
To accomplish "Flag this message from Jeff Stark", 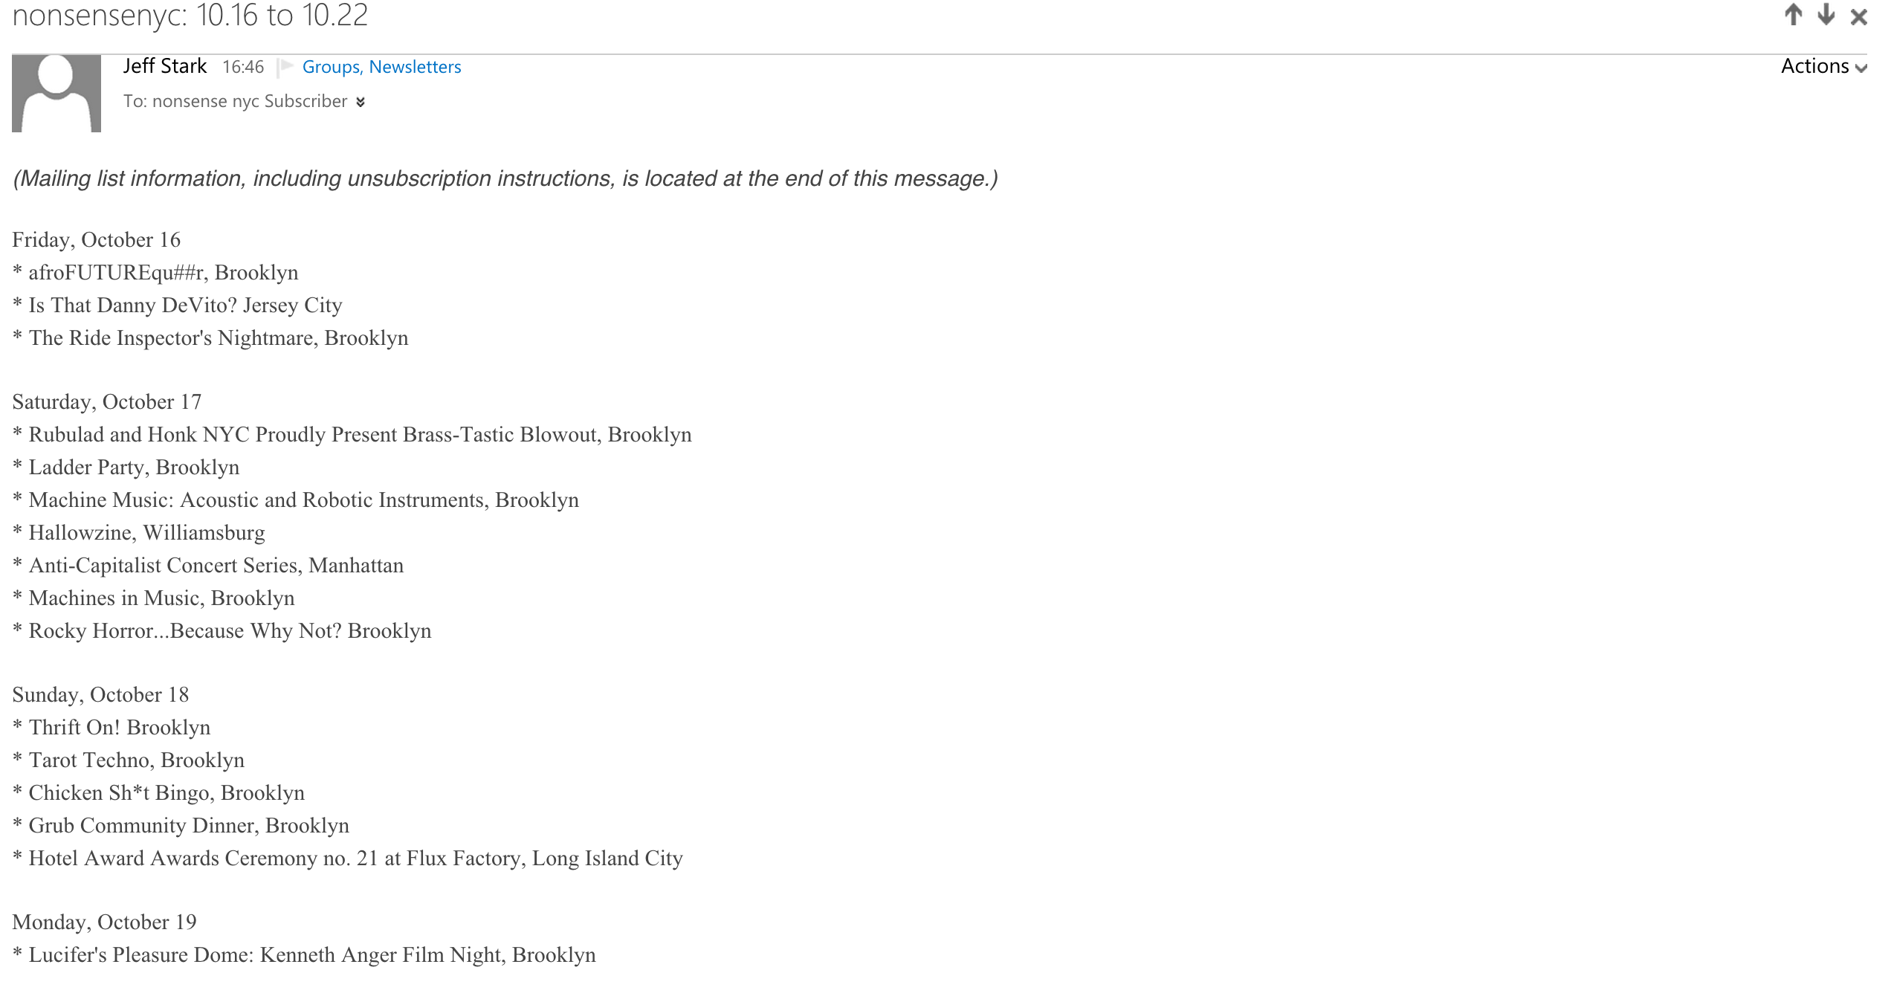I will (x=285, y=67).
